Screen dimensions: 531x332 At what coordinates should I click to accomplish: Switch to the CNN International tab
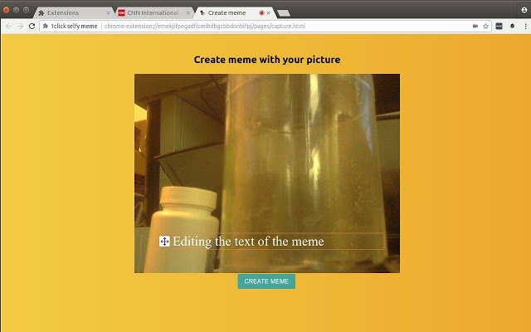[x=149, y=13]
